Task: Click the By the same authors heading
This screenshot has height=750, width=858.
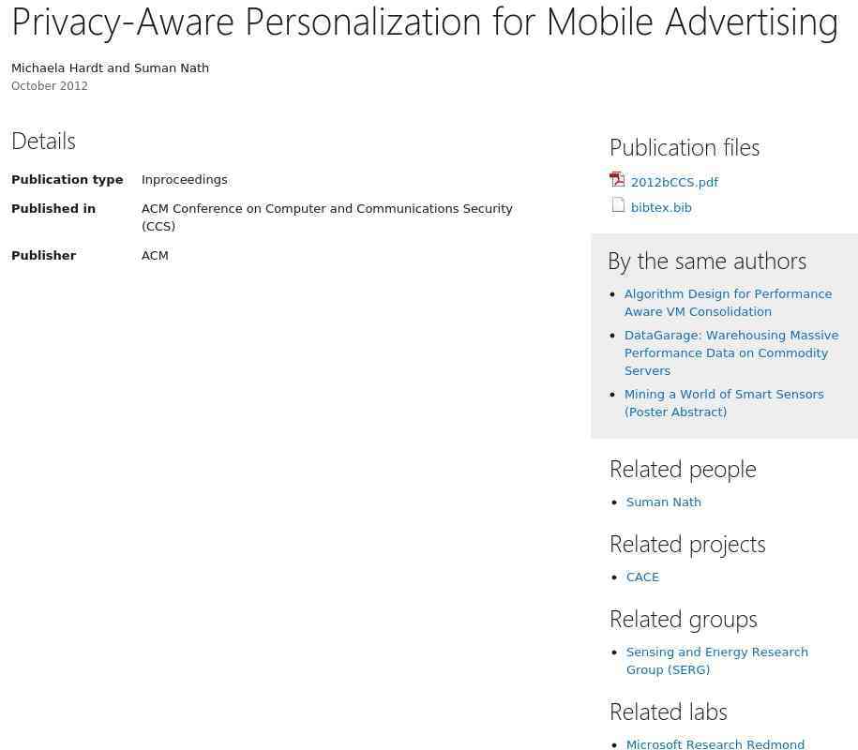Action: click(x=707, y=262)
